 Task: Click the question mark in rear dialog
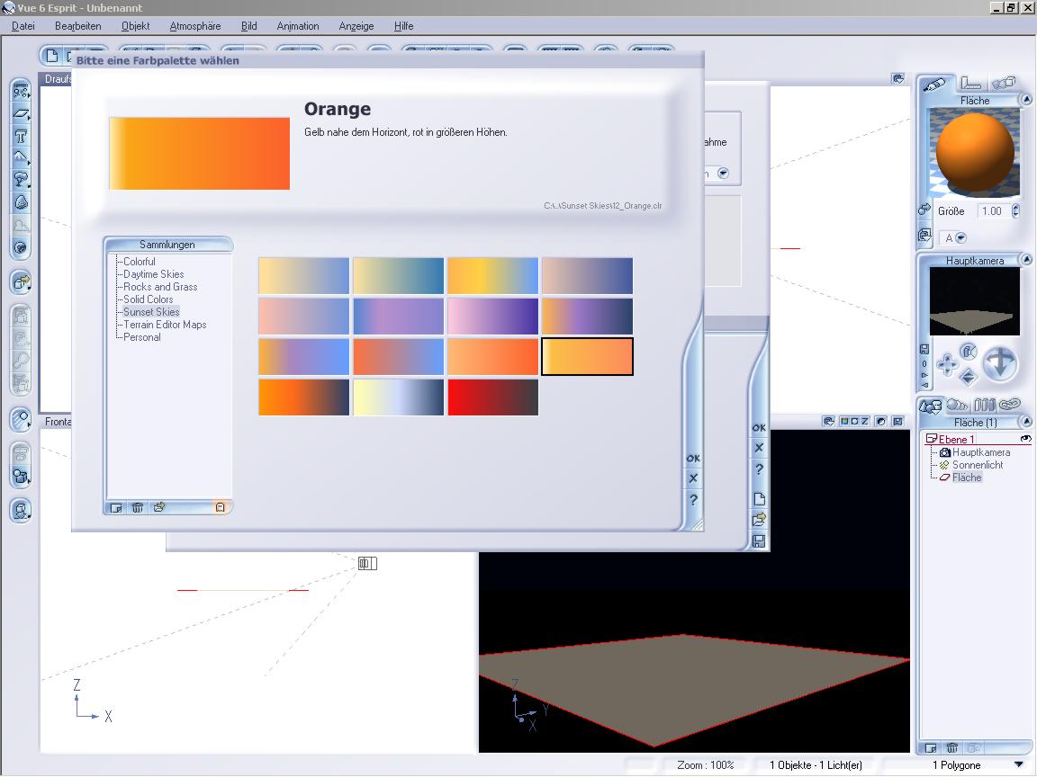point(759,469)
